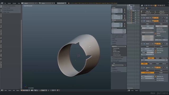
Task: Click the pivot point icon
Action: pos(35,90)
